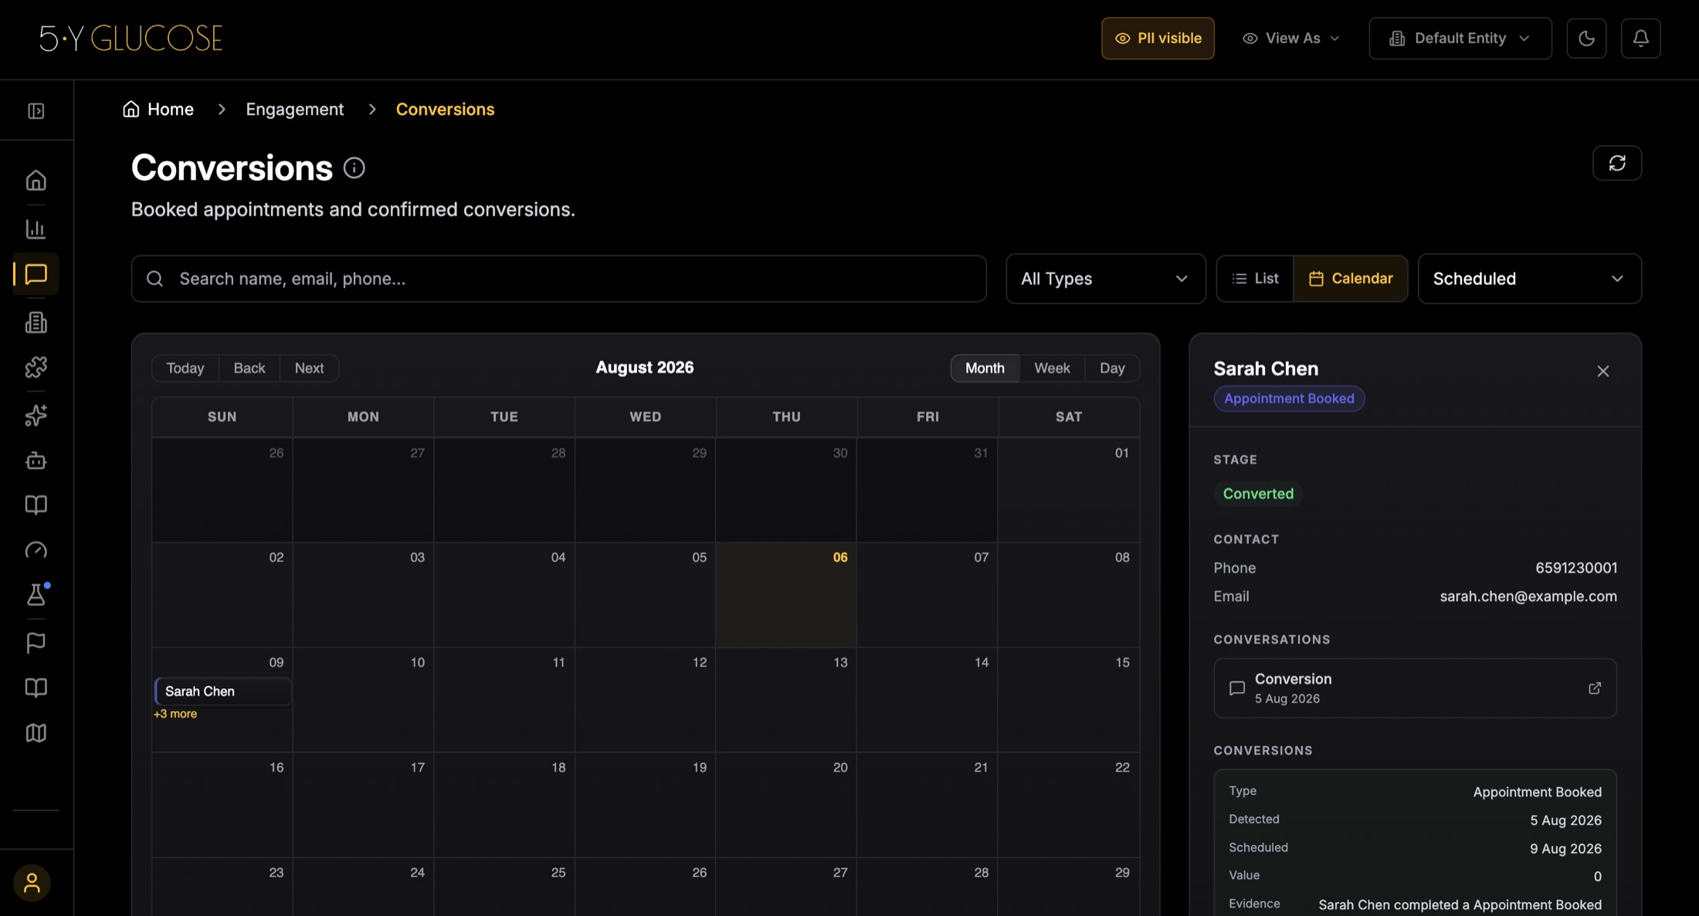Open the bar chart analytics sidebar icon
The image size is (1699, 916).
click(x=36, y=229)
